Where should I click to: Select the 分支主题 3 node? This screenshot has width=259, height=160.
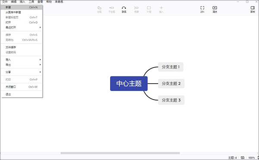(x=171, y=100)
